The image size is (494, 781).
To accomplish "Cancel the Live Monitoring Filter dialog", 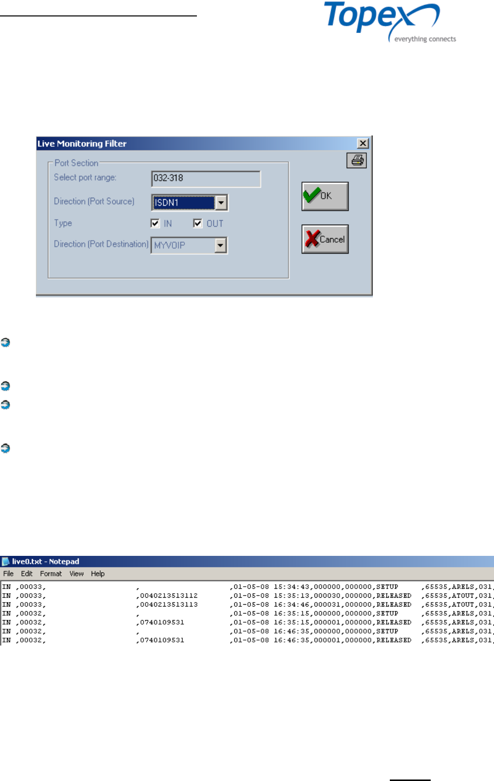I will [325, 239].
